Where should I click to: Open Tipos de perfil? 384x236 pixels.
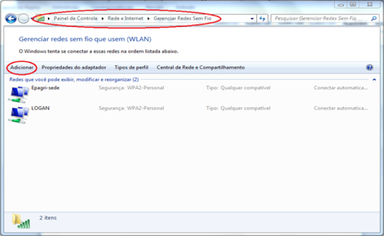coord(131,67)
